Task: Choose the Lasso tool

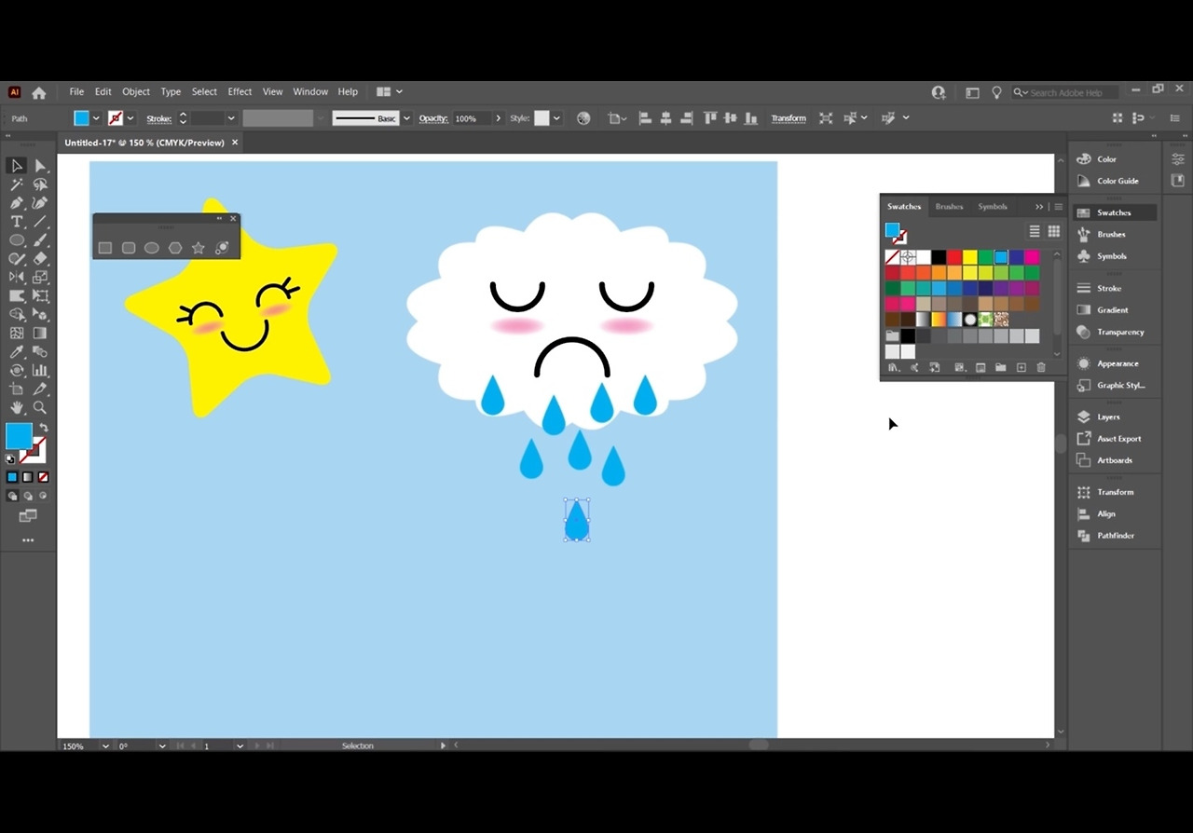Action: (x=40, y=184)
